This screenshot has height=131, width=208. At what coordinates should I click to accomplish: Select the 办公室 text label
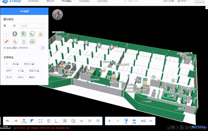click(x=21, y=71)
